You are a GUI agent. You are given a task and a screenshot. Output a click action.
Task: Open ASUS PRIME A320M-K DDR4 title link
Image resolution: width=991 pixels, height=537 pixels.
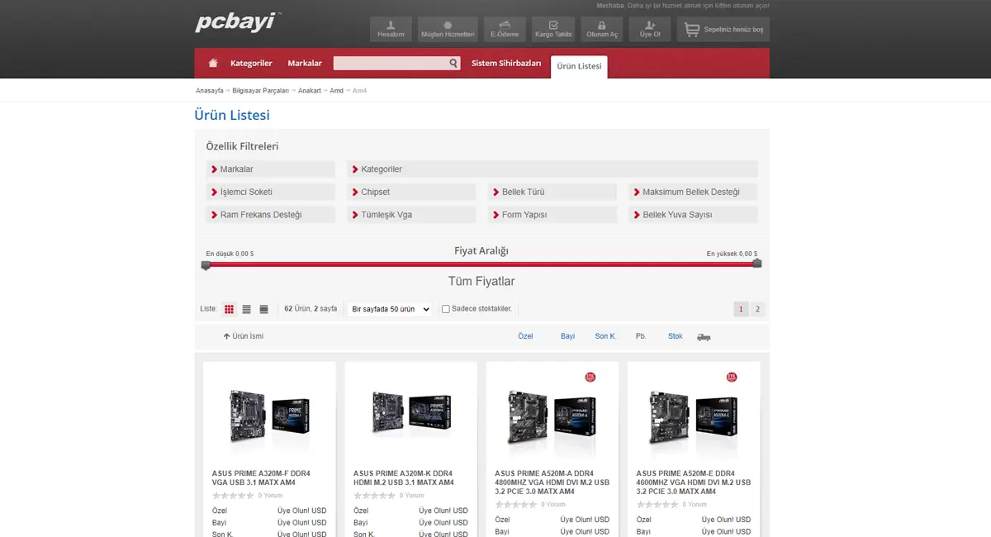[404, 478]
